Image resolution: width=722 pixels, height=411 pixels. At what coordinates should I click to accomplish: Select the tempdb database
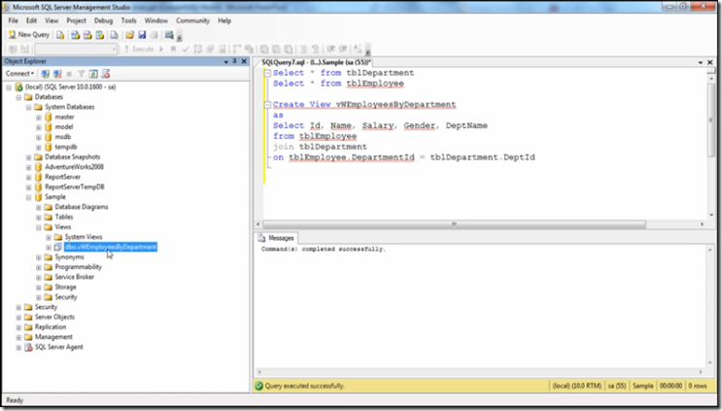[66, 147]
